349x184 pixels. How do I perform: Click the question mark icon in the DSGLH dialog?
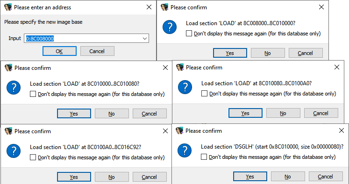[x=185, y=150]
